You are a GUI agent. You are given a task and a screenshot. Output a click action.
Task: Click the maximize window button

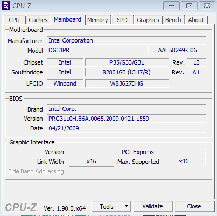[189, 6]
